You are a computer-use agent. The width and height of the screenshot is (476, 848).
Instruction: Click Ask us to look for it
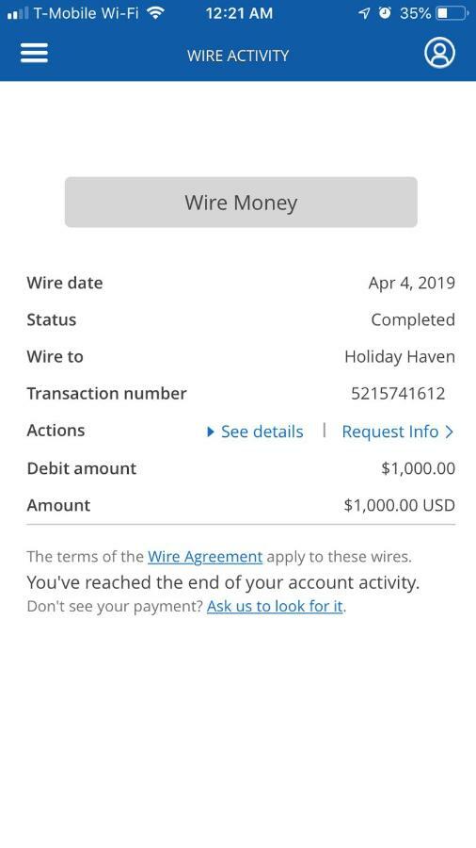(x=275, y=606)
